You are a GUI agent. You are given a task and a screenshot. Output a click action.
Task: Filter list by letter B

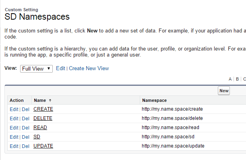(x=238, y=79)
